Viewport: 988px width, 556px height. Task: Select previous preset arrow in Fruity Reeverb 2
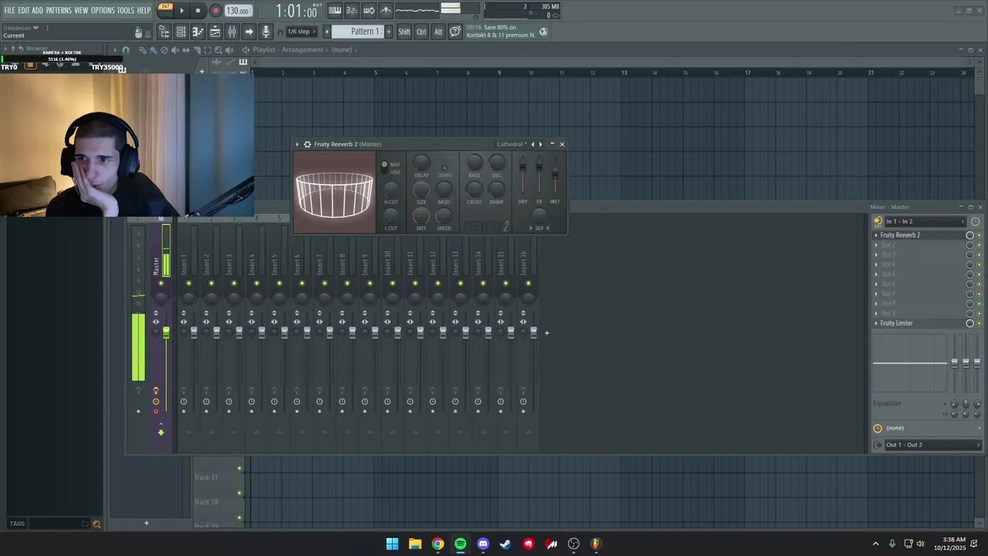coord(533,144)
